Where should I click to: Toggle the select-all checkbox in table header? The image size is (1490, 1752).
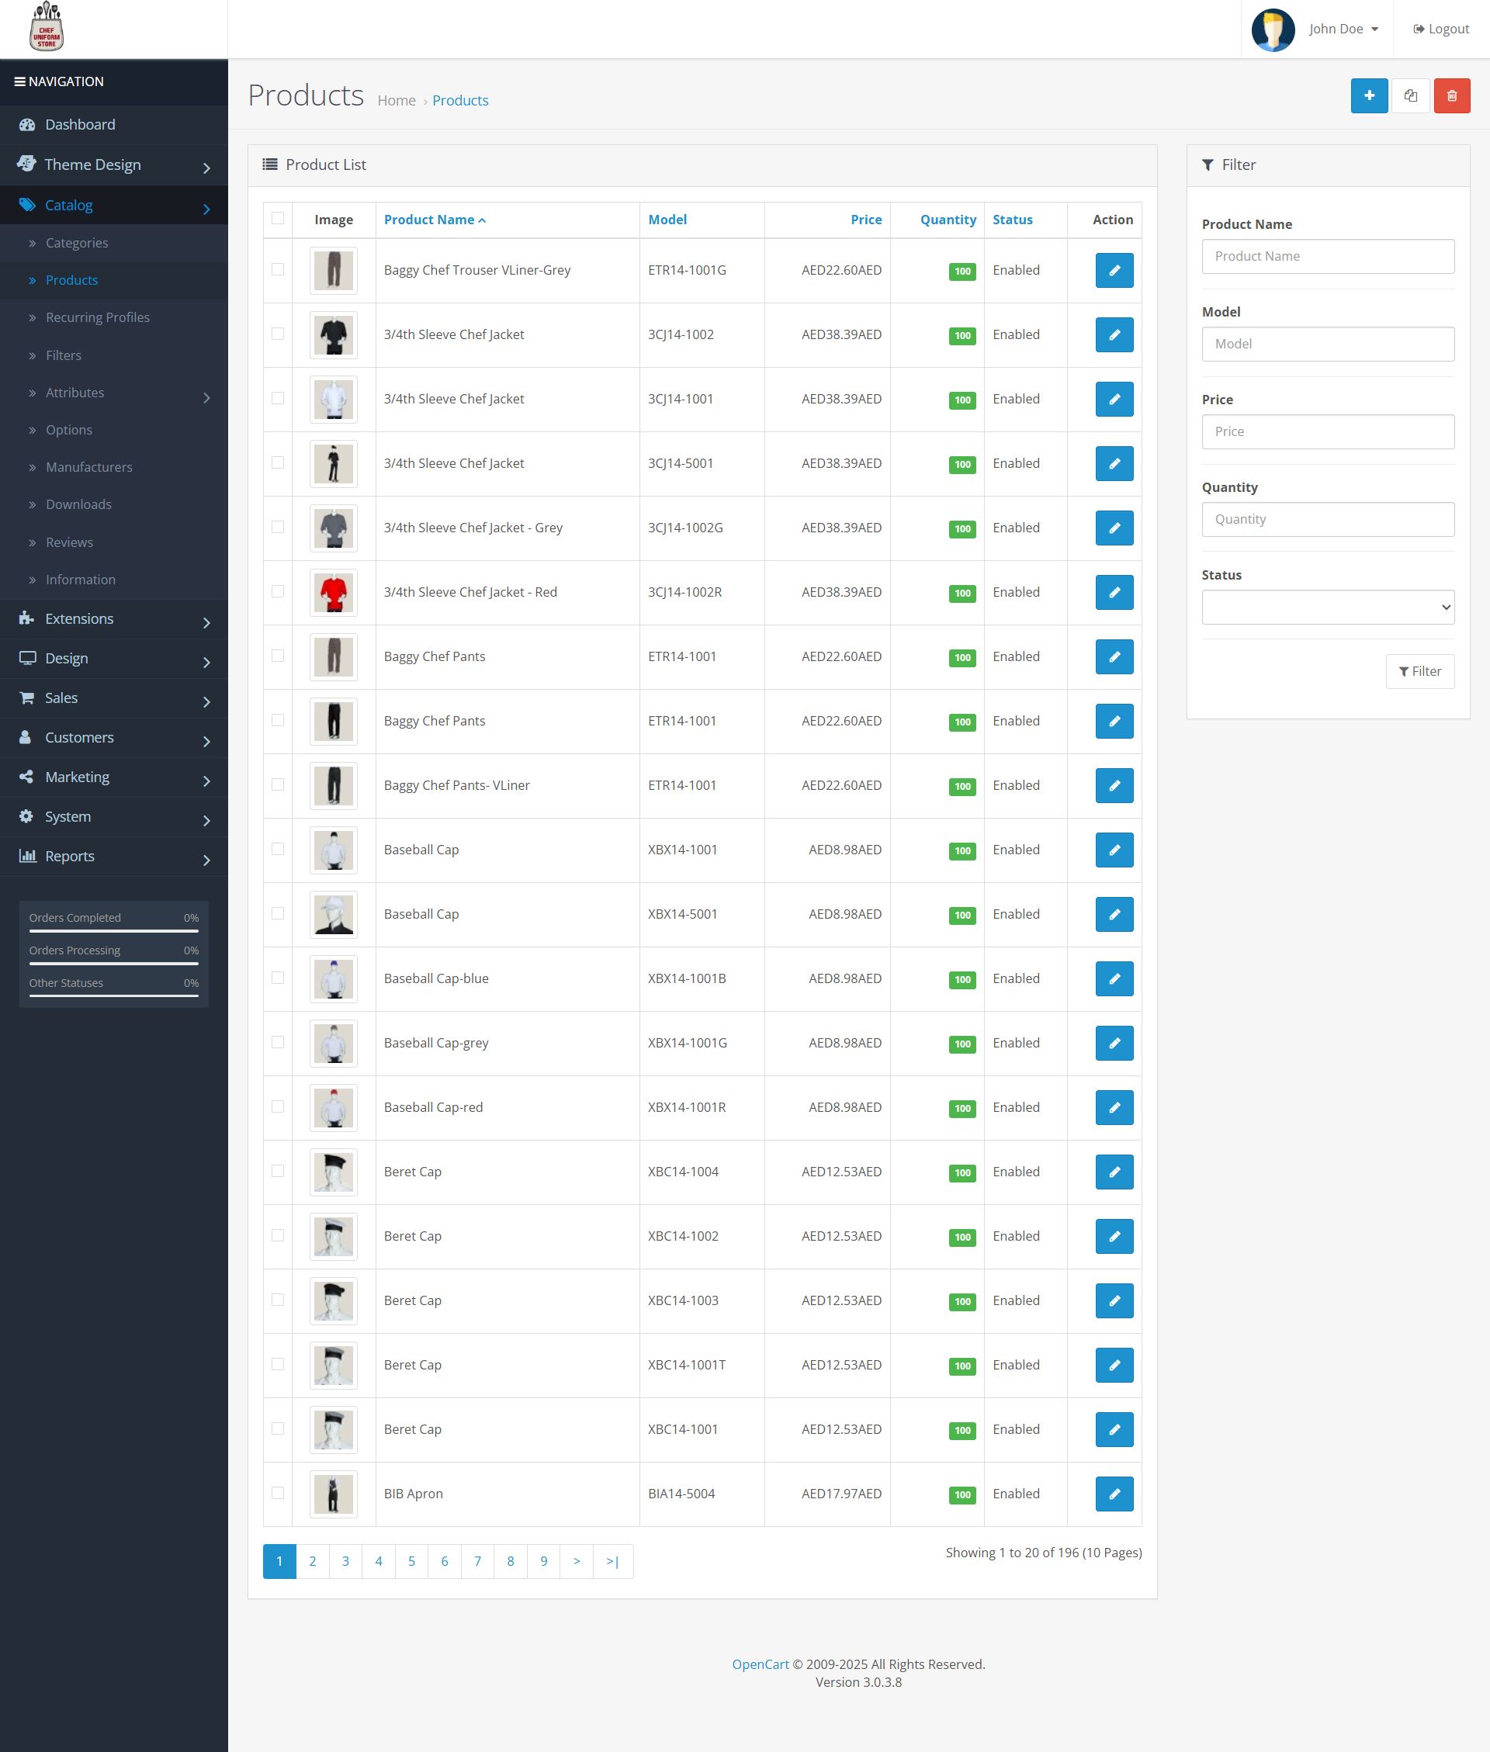tap(278, 219)
